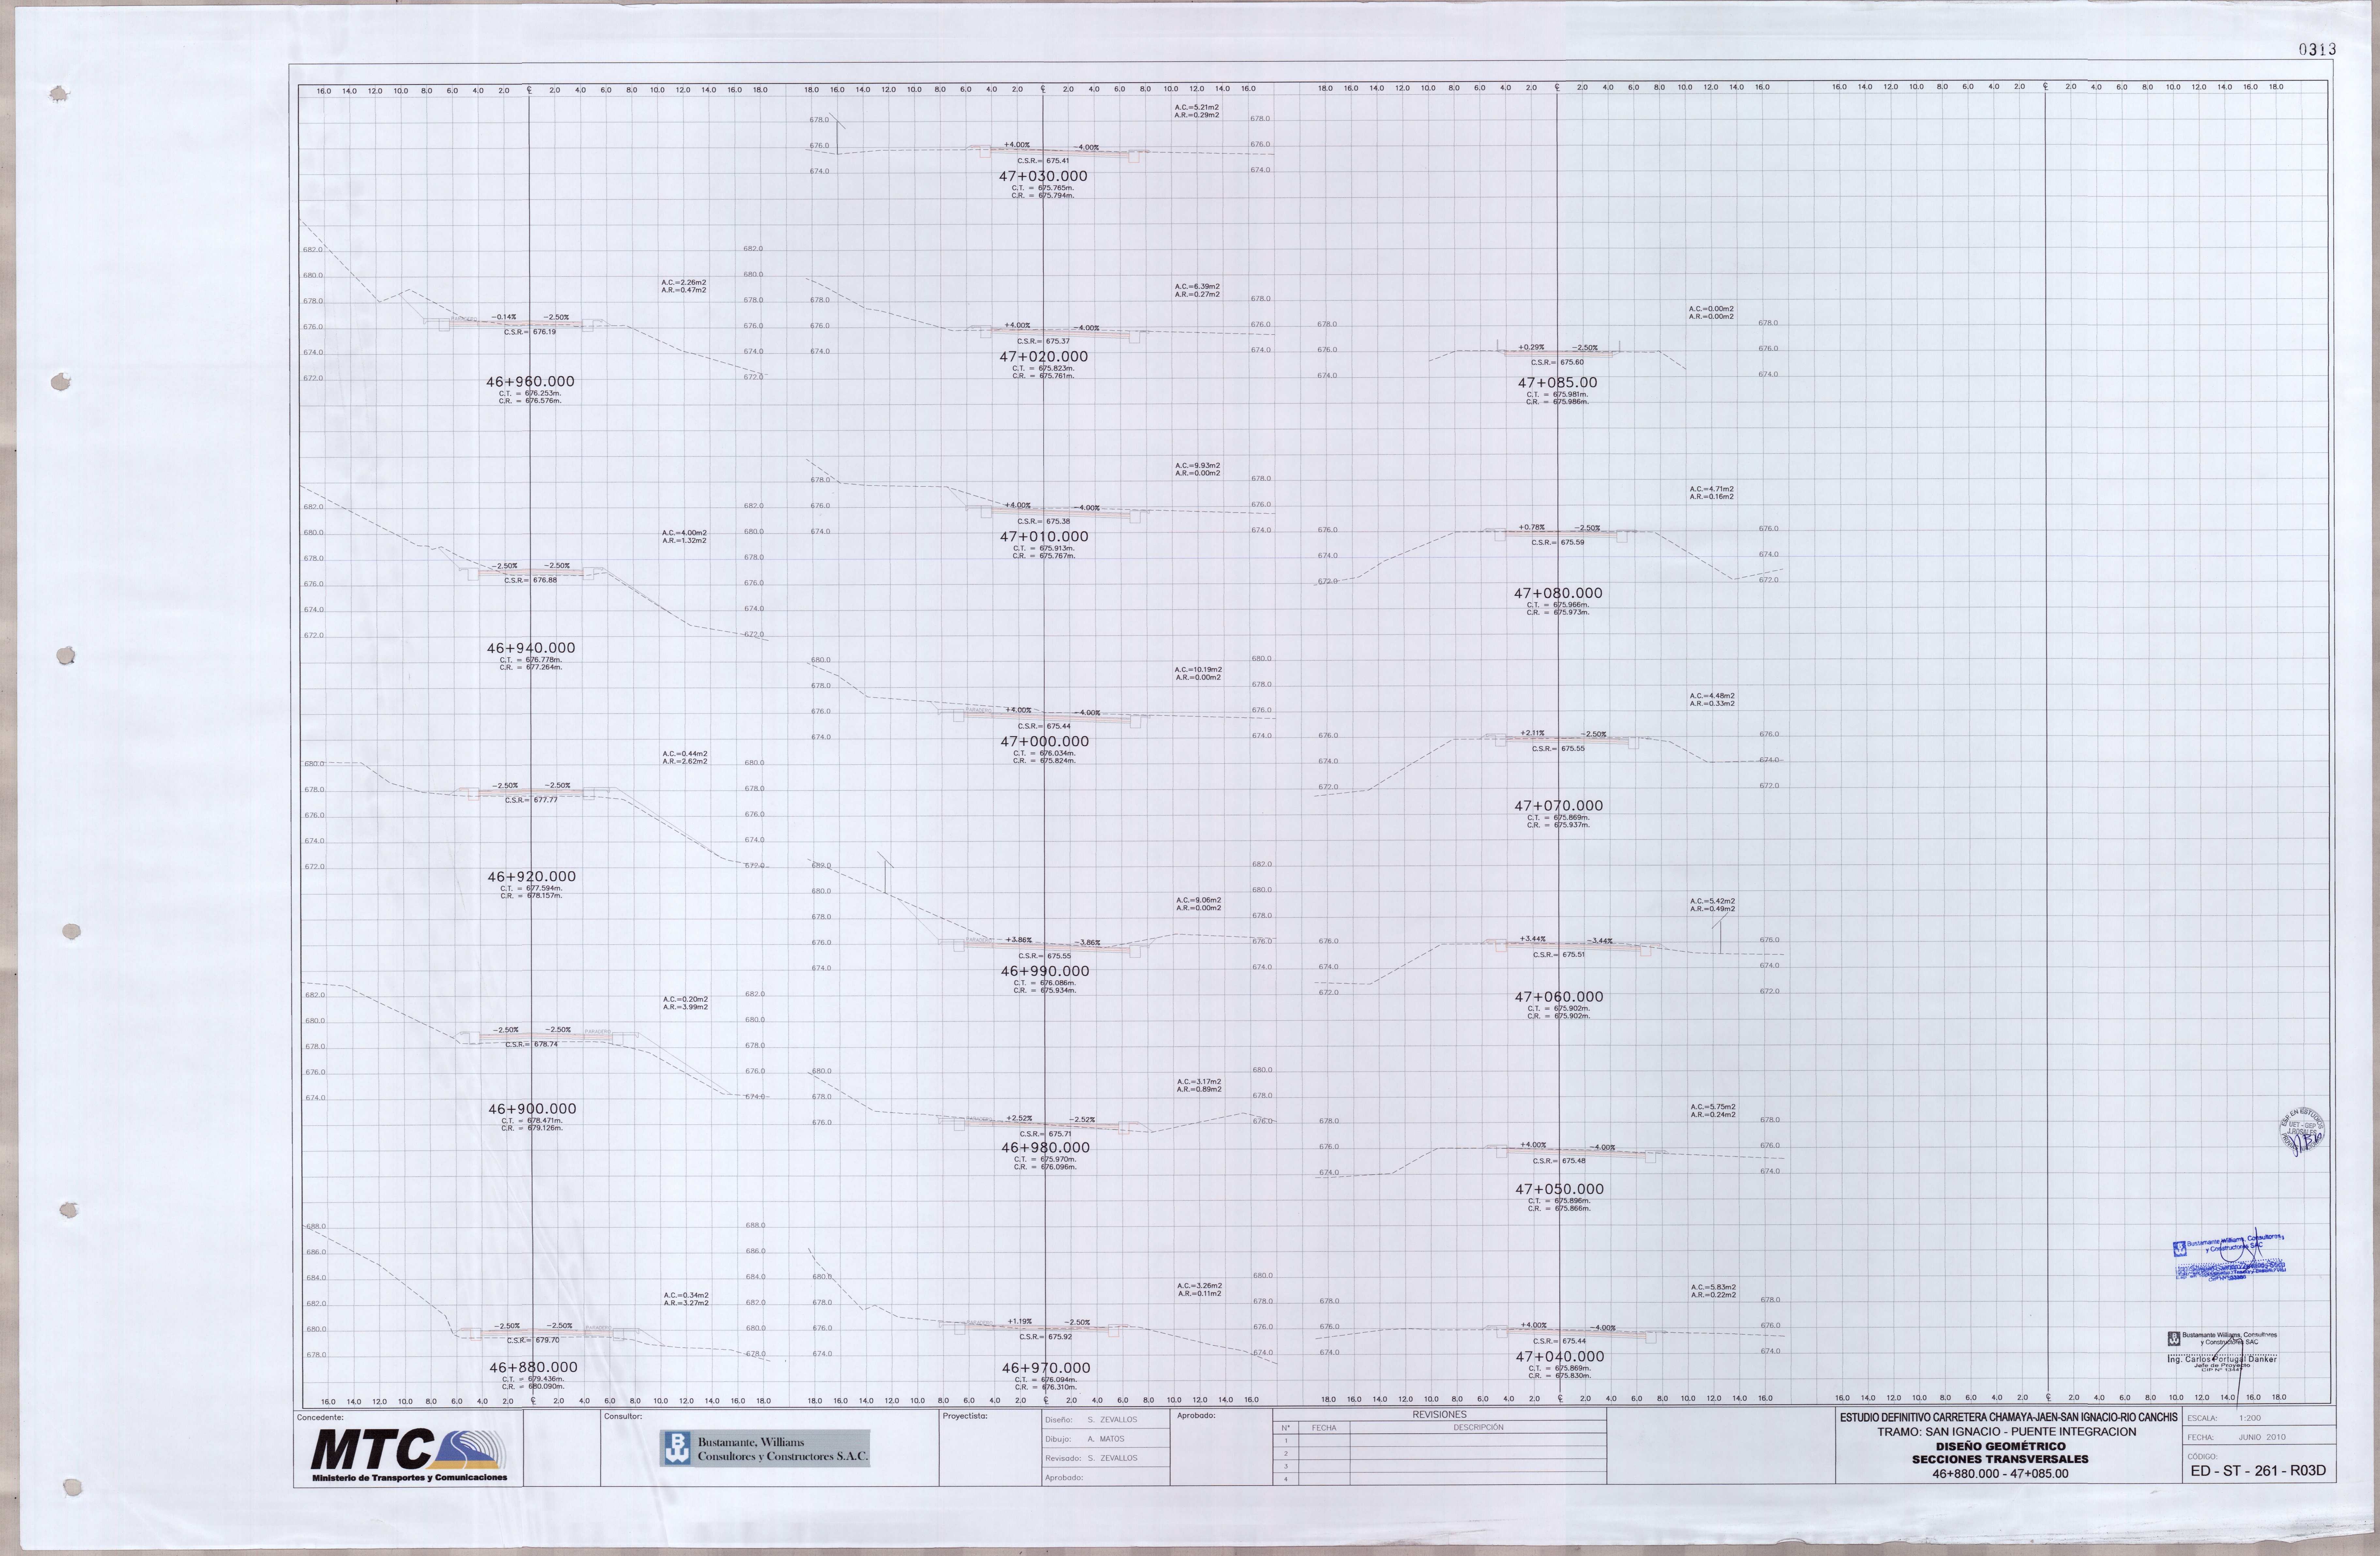Click the area note A.C.=3.17m2
This screenshot has width=2380, height=1556.
click(1199, 1082)
